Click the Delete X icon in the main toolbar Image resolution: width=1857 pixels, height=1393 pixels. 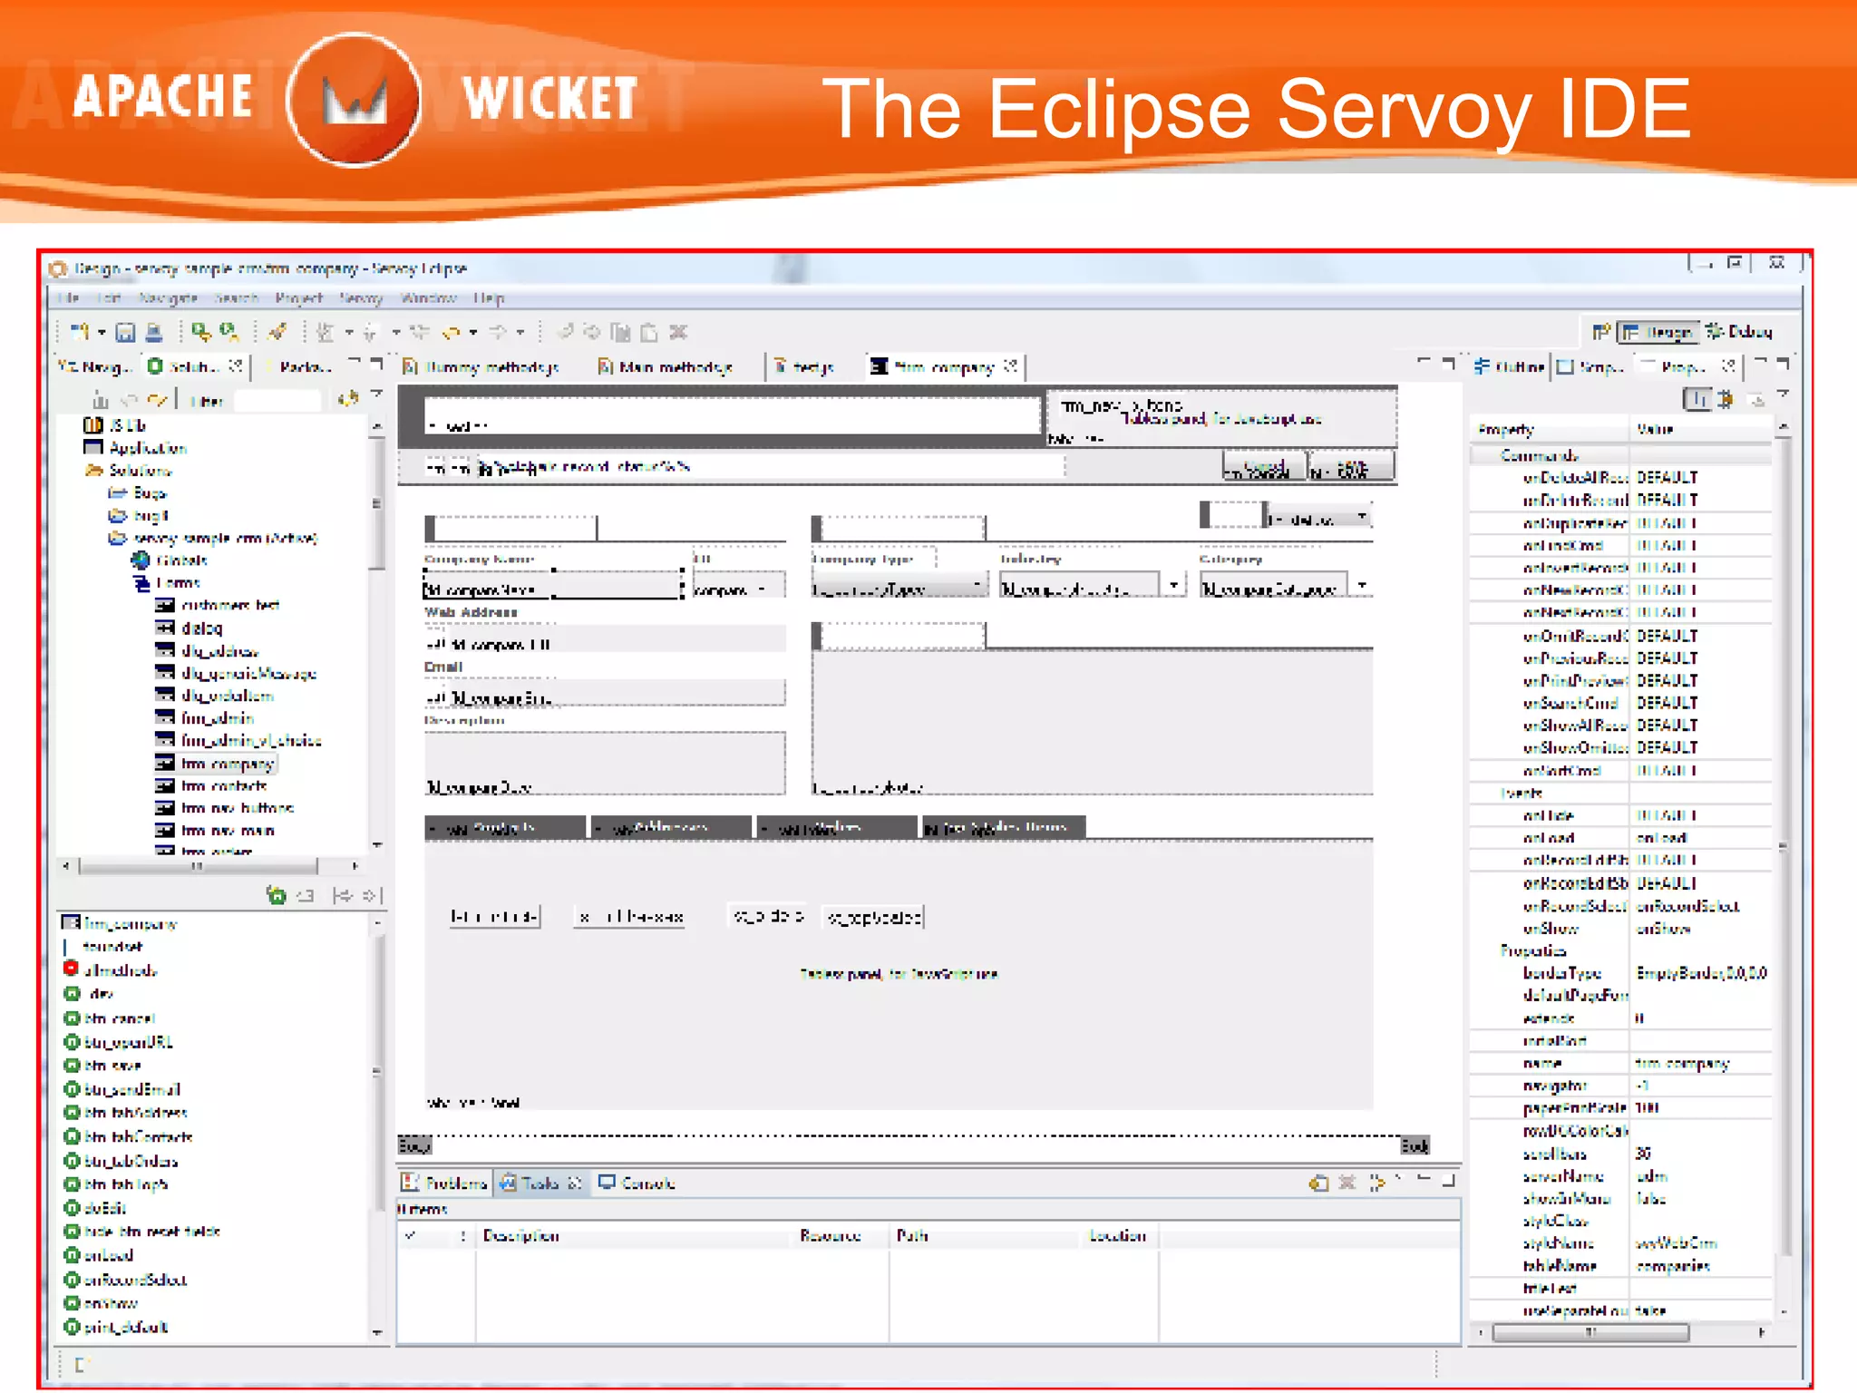coord(678,333)
